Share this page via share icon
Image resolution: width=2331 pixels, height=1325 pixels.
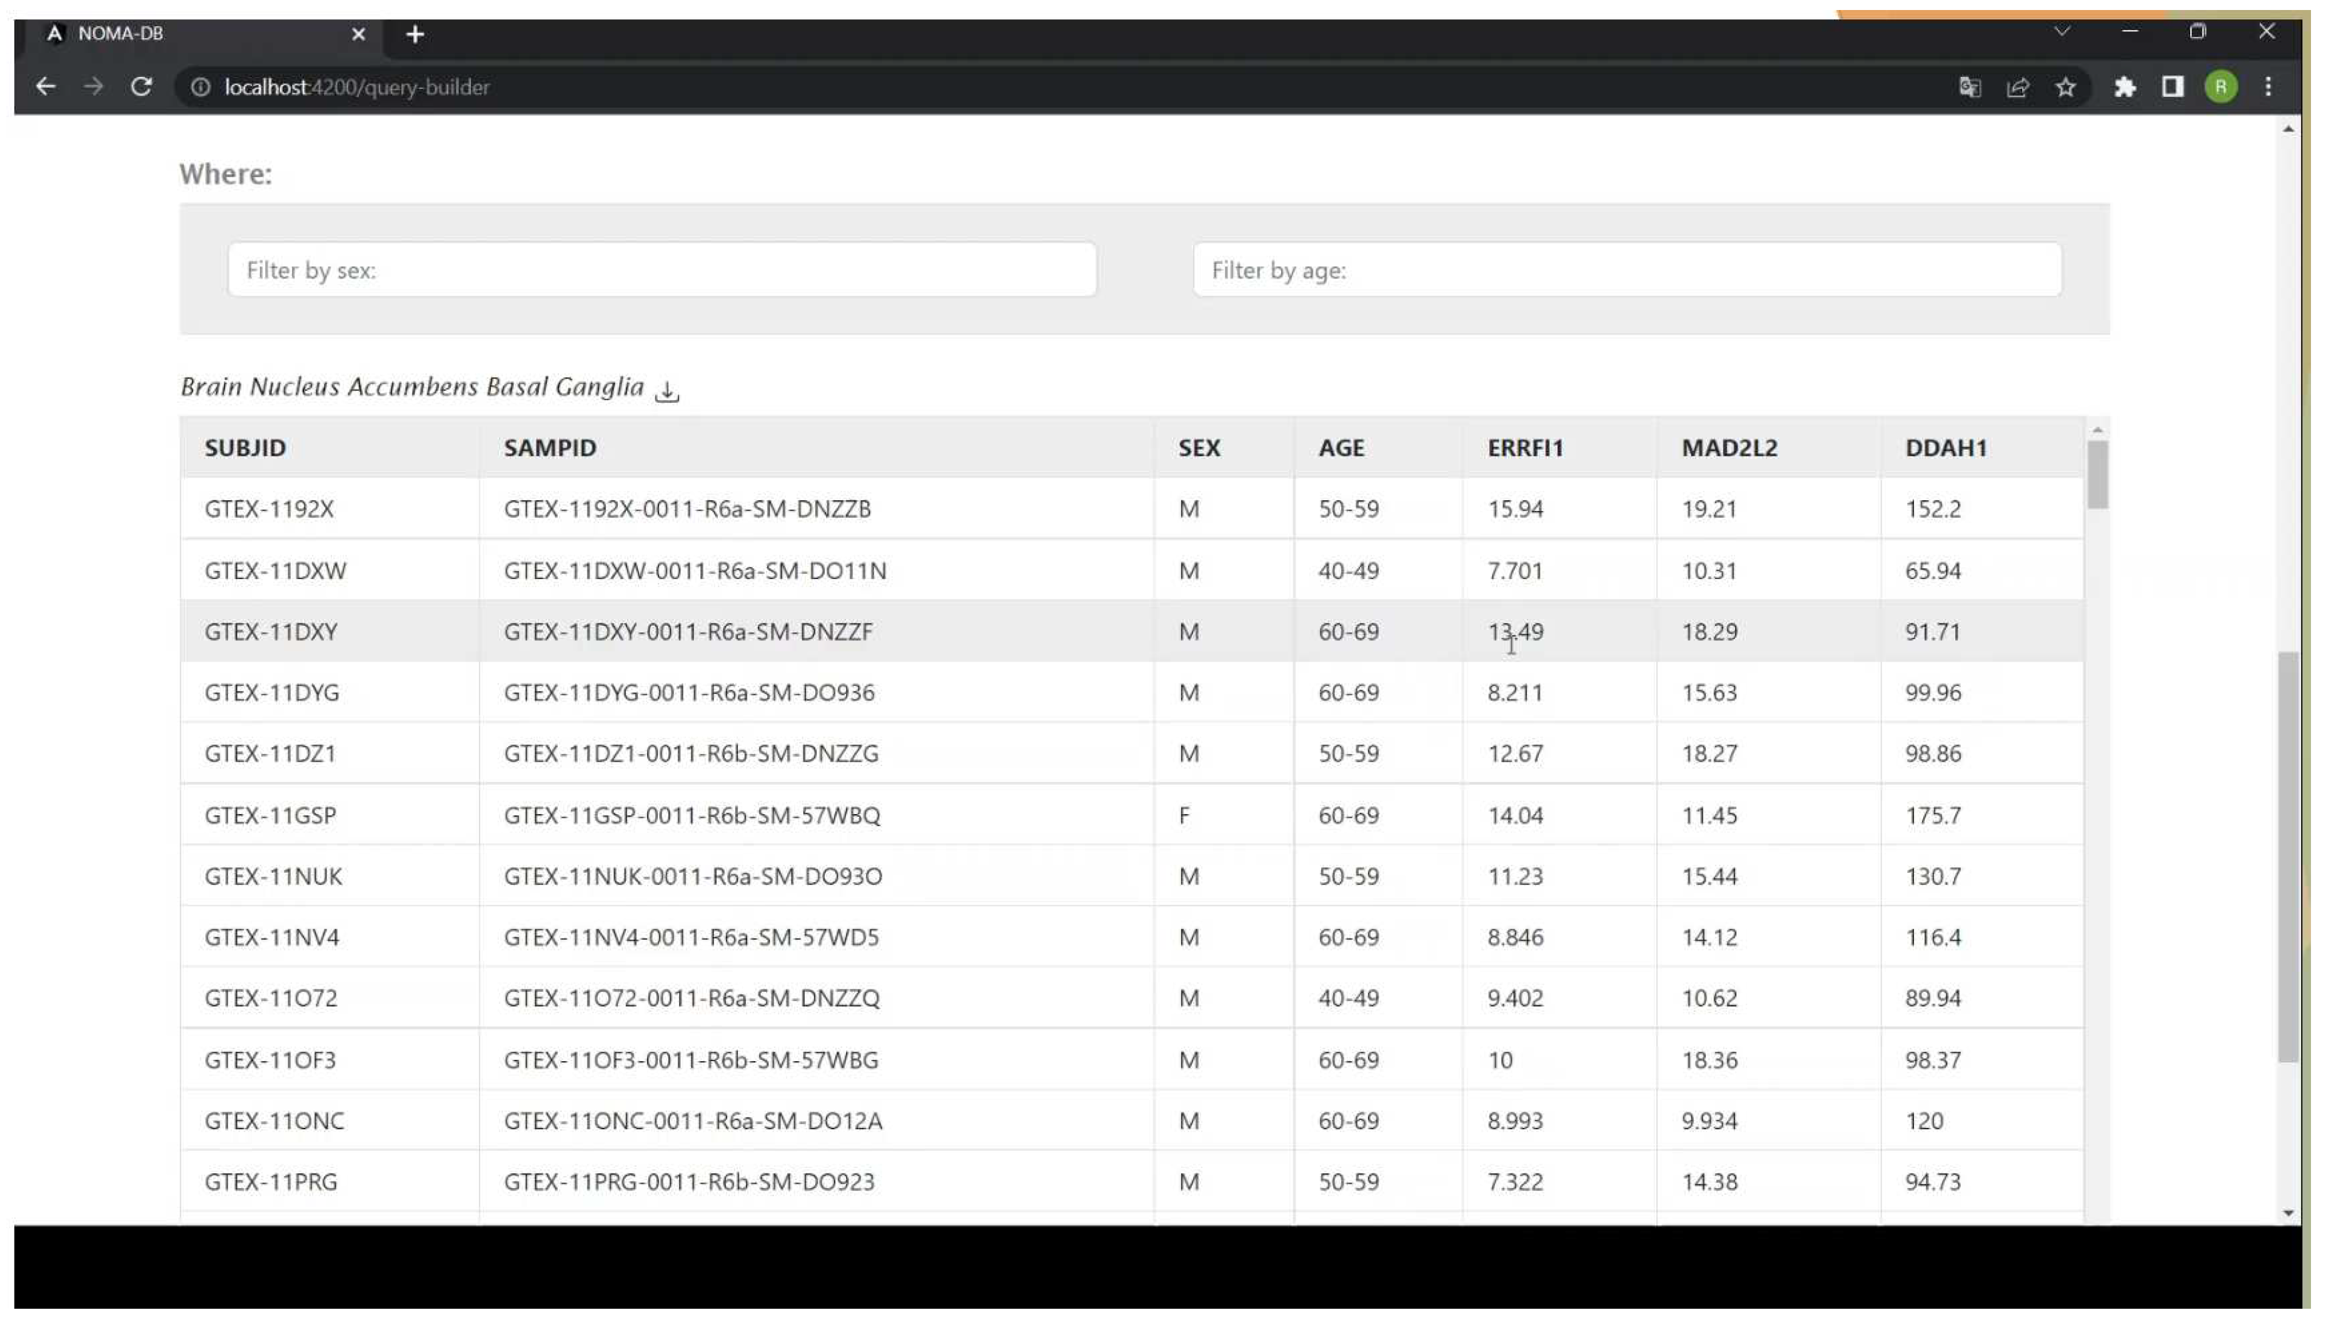[x=2017, y=88]
